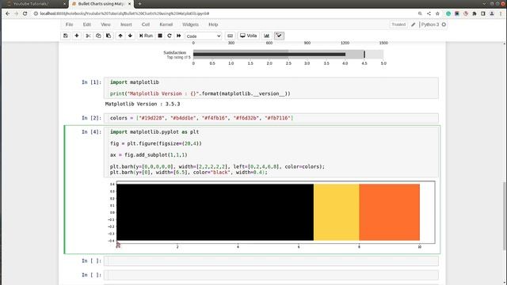Image resolution: width=507 pixels, height=285 pixels.
Task: Click the green circular extension icon
Action: 448,13
